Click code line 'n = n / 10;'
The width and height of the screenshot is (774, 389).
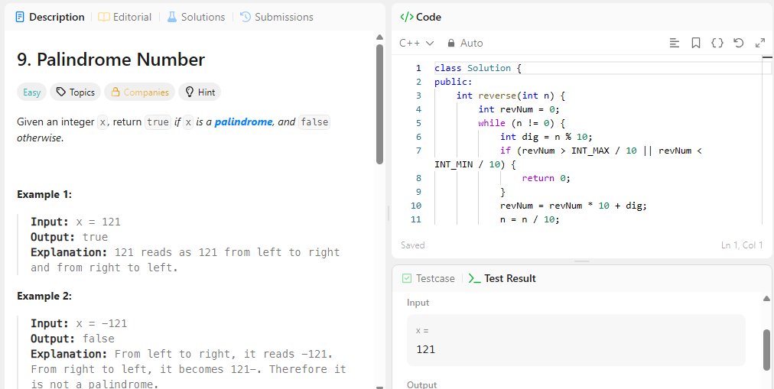(x=530, y=219)
